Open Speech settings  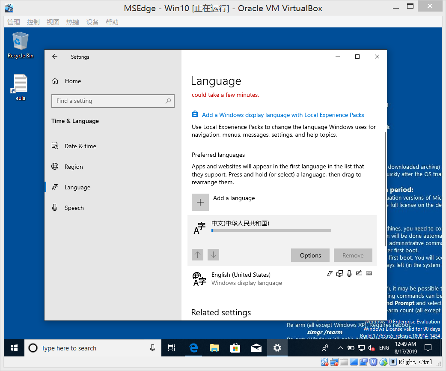(68, 208)
